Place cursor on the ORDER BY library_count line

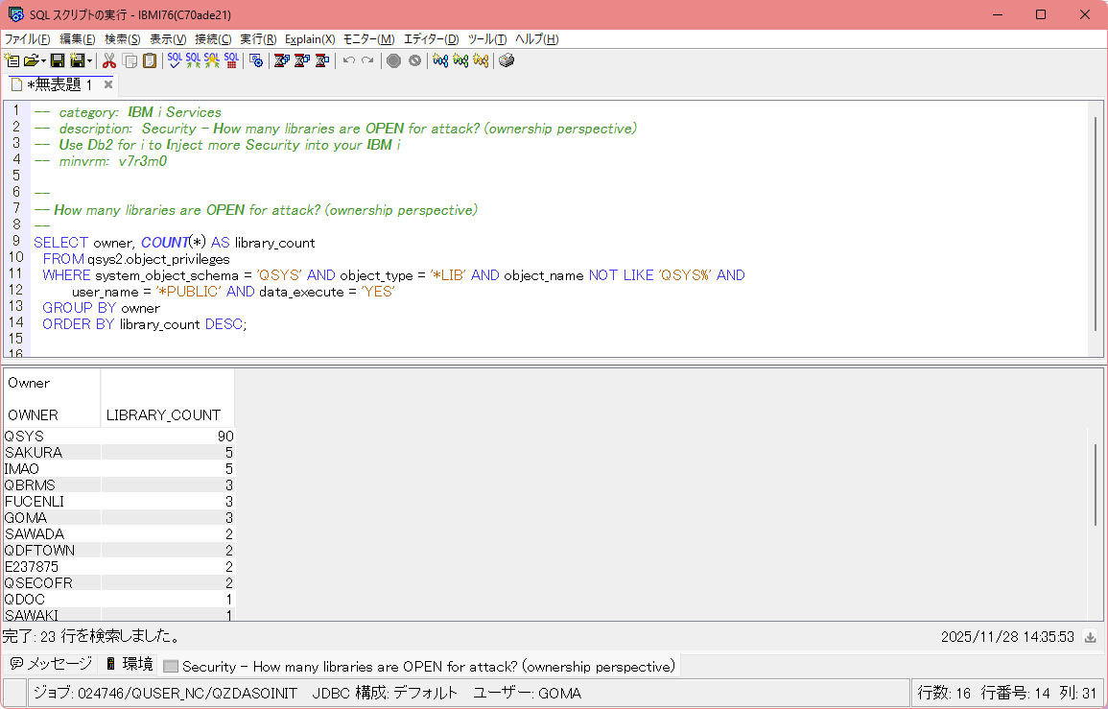click(144, 323)
